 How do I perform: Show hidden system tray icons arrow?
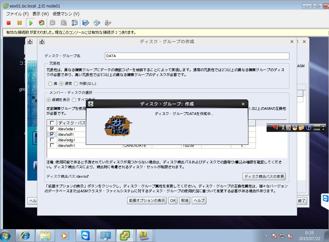pyautogui.click(x=267, y=236)
